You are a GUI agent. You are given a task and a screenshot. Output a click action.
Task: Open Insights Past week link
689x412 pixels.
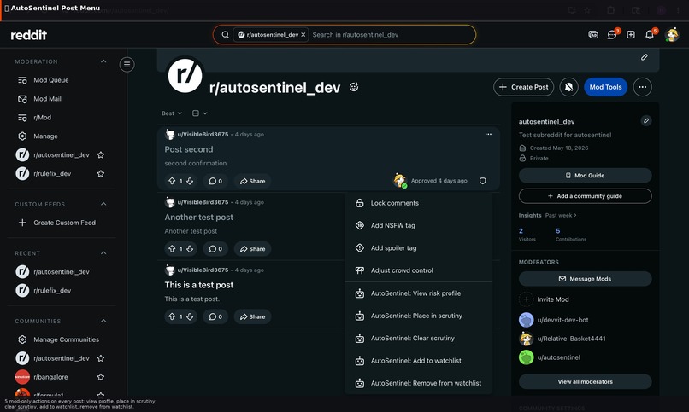(x=561, y=215)
